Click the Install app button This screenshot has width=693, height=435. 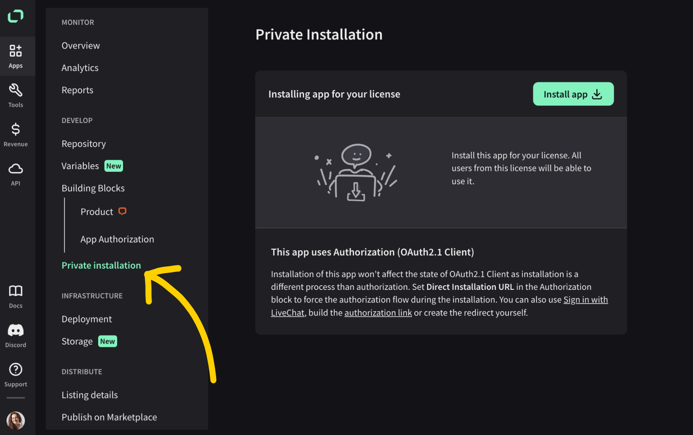pyautogui.click(x=573, y=94)
